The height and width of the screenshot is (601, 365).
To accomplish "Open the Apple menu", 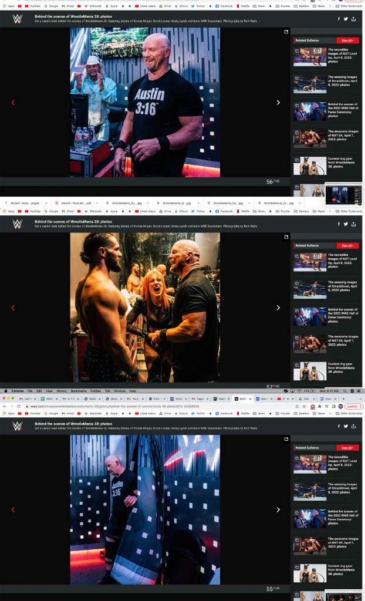I will tap(6, 391).
